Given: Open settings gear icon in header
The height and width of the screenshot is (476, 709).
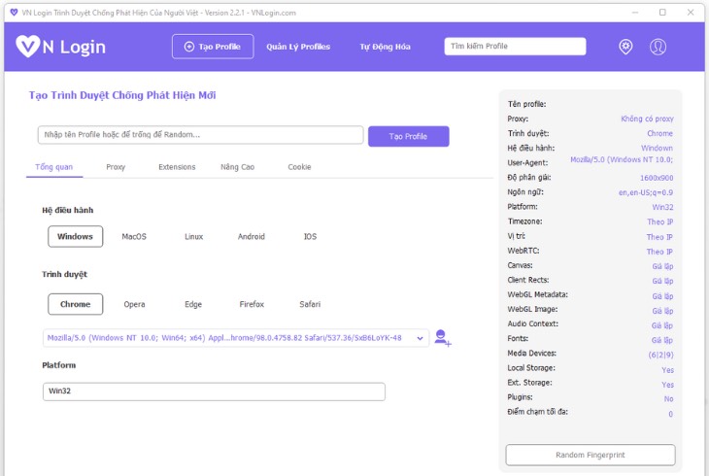Looking at the screenshot, I should (625, 47).
